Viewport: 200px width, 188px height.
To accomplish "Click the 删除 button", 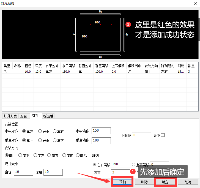I will 144,182.
